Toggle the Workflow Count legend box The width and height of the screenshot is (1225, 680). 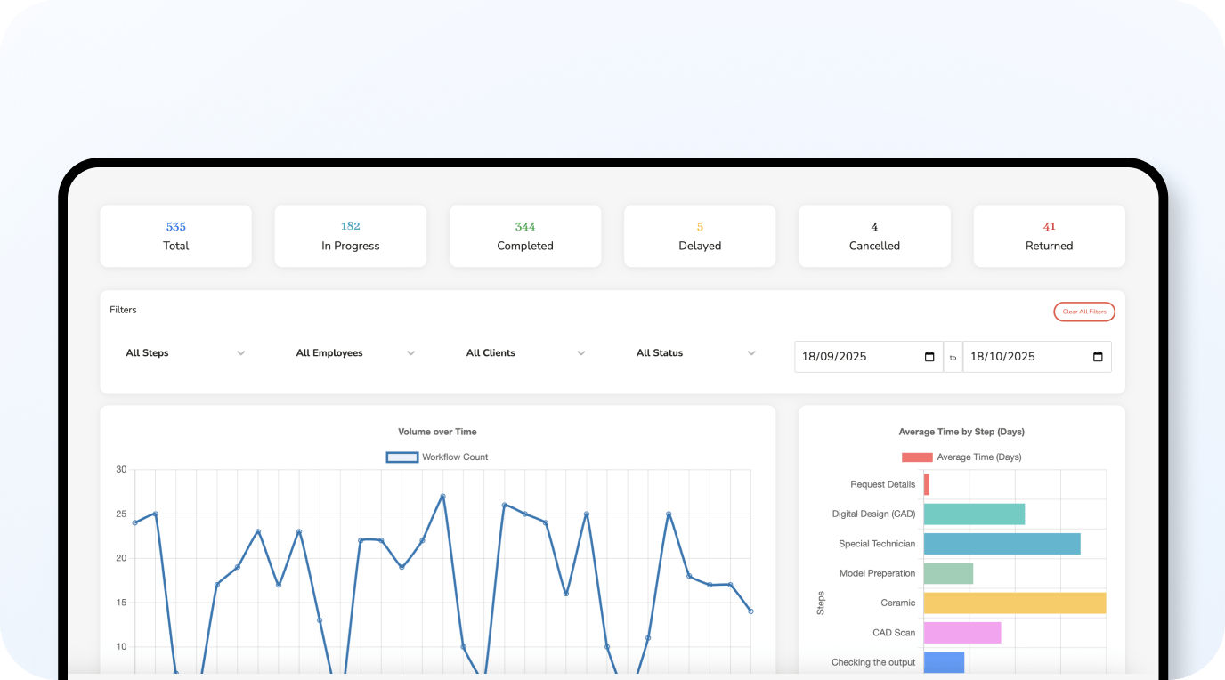pyautogui.click(x=402, y=457)
